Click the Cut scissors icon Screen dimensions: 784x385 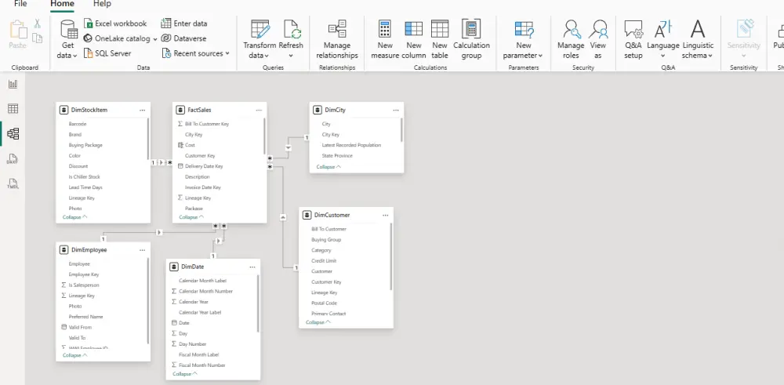pyautogui.click(x=38, y=24)
